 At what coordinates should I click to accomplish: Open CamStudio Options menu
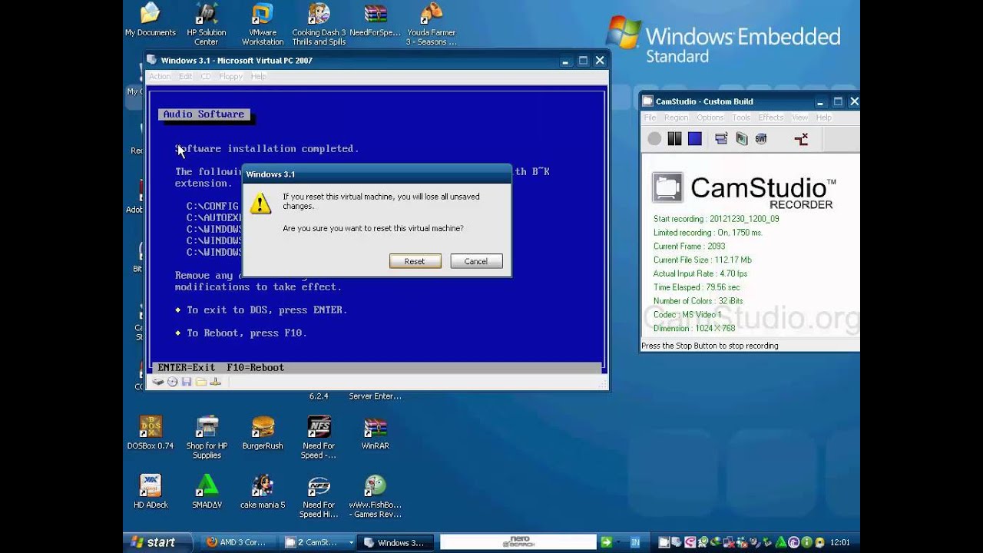tap(710, 118)
